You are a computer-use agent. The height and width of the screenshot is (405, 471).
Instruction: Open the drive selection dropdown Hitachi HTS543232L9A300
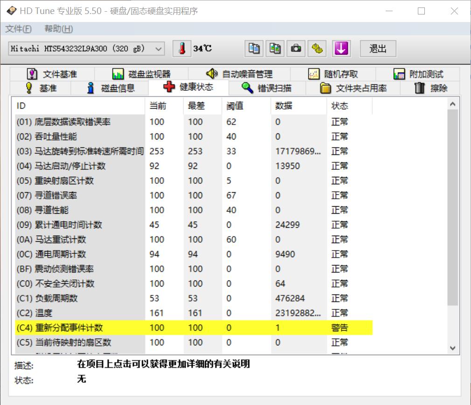point(87,49)
